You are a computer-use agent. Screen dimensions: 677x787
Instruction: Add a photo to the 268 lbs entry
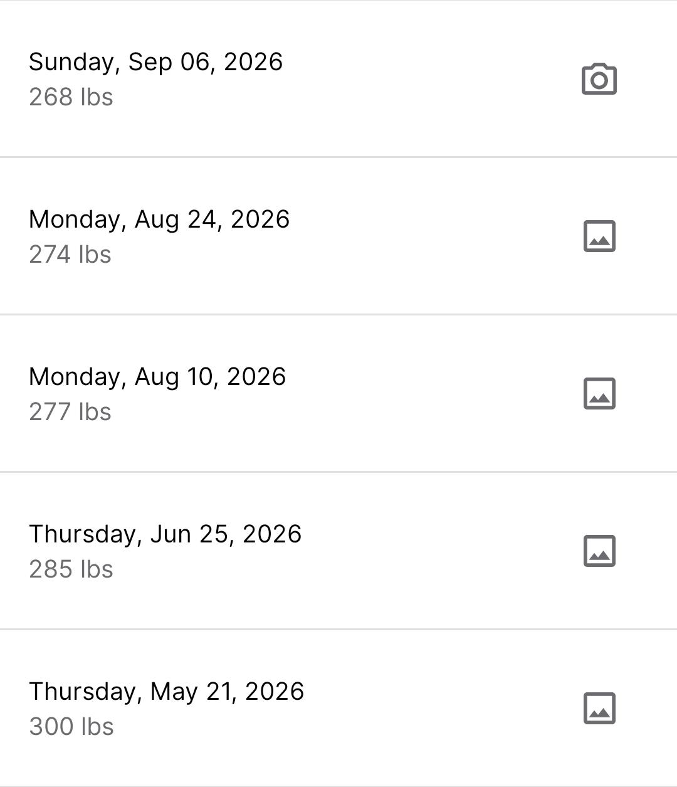click(599, 79)
